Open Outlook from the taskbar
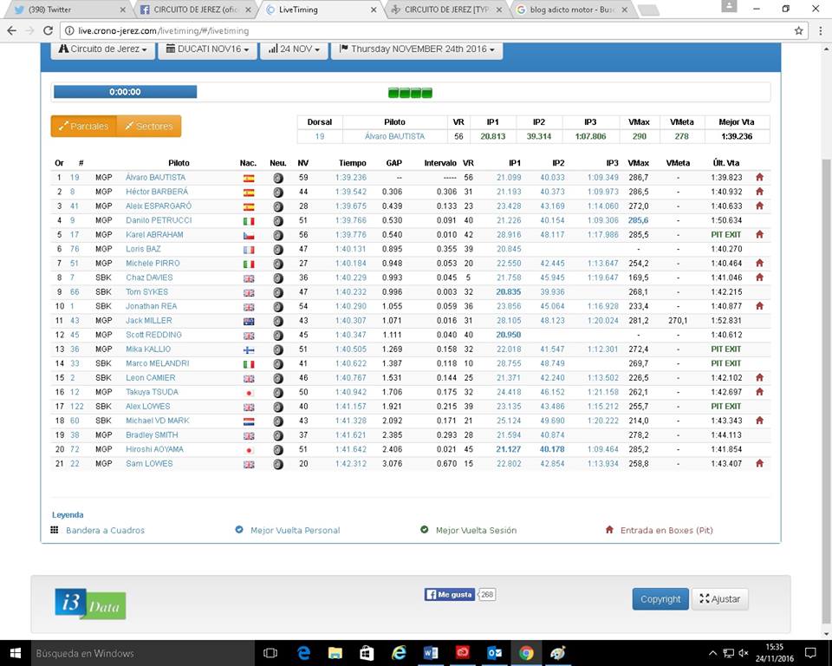The width and height of the screenshot is (832, 666). coord(495,653)
